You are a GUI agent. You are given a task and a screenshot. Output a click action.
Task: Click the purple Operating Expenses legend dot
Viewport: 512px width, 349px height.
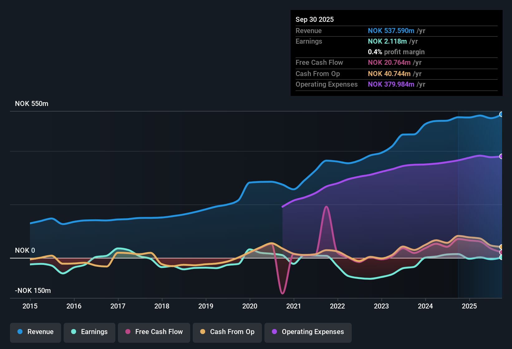tap(274, 332)
